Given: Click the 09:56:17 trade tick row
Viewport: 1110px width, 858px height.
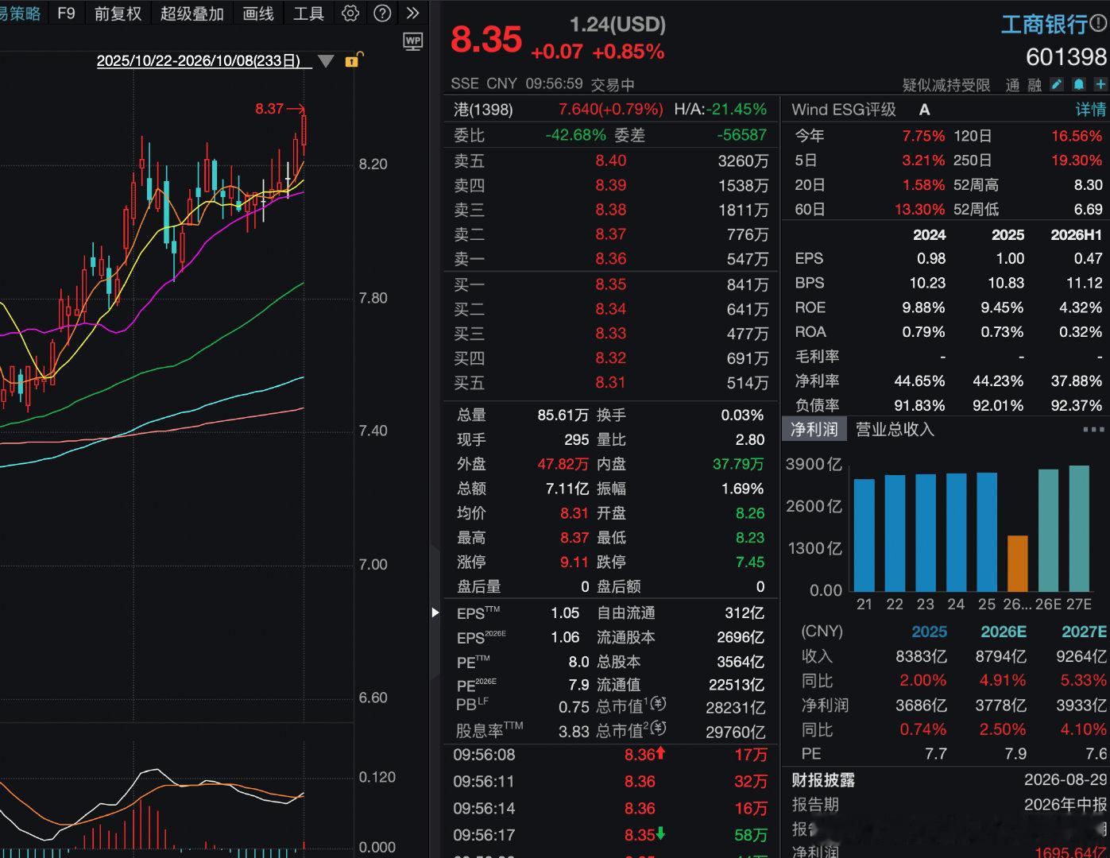Looking at the screenshot, I should [610, 835].
